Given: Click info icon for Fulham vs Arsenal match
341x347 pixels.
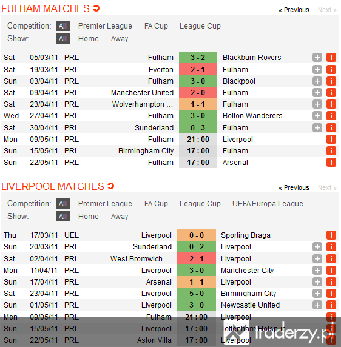Looking at the screenshot, I should pyautogui.click(x=331, y=163).
